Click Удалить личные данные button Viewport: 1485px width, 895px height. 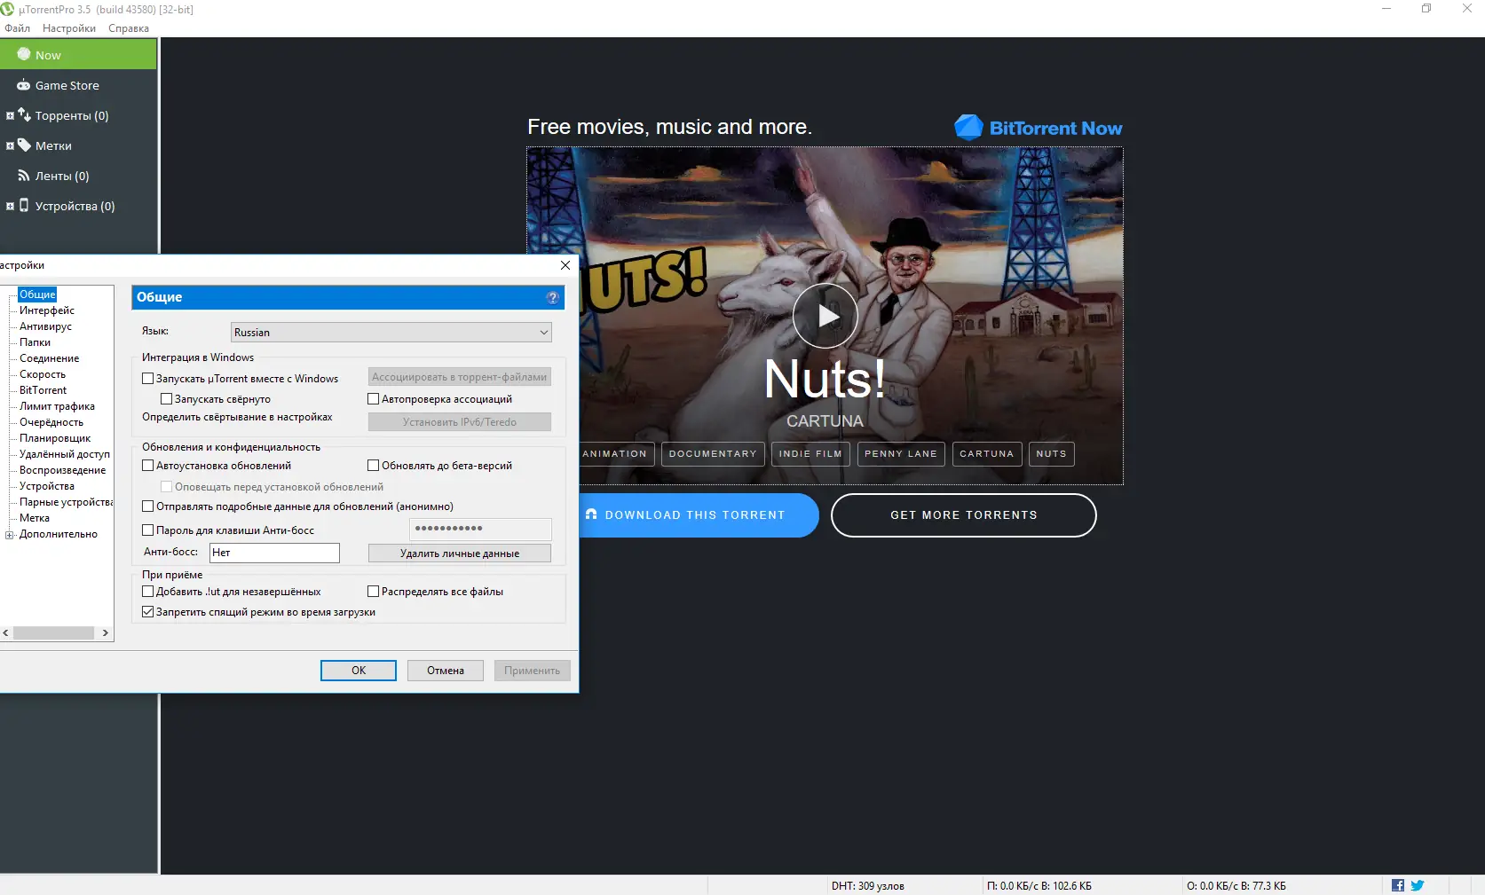tap(460, 553)
